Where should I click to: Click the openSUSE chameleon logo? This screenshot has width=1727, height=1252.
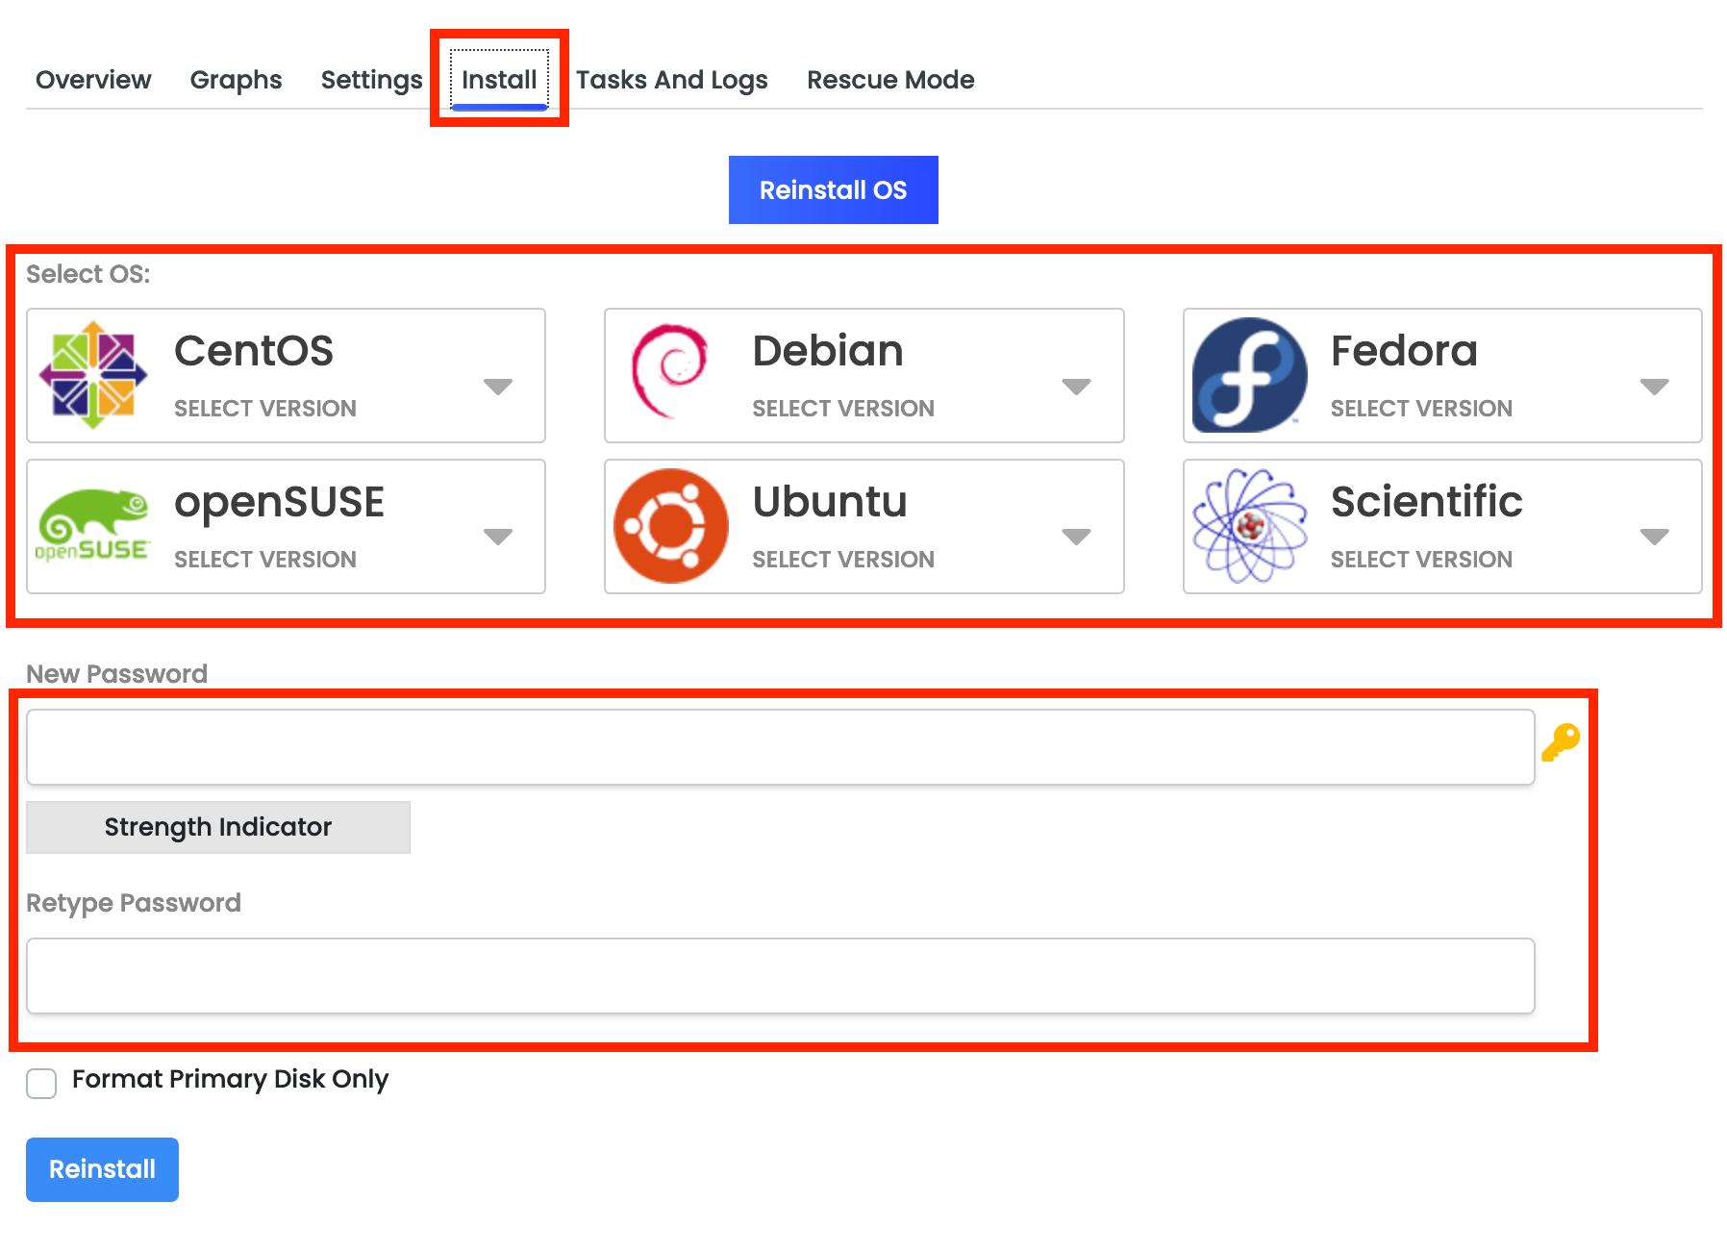(93, 526)
